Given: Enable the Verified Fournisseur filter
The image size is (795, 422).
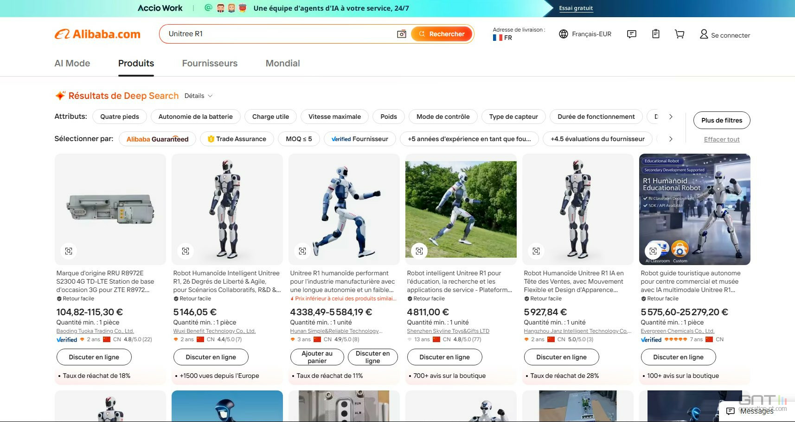Looking at the screenshot, I should click(359, 139).
